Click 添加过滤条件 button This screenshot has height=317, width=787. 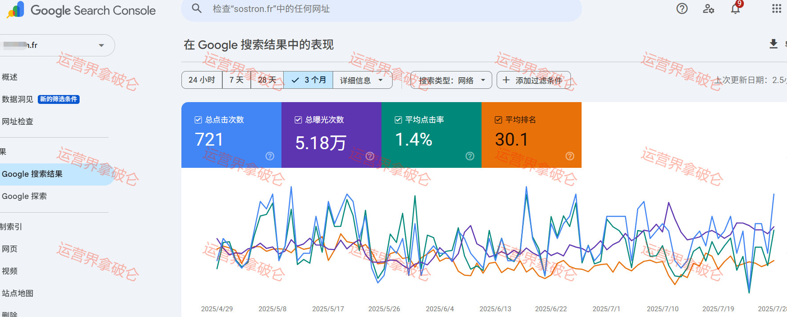tap(534, 80)
